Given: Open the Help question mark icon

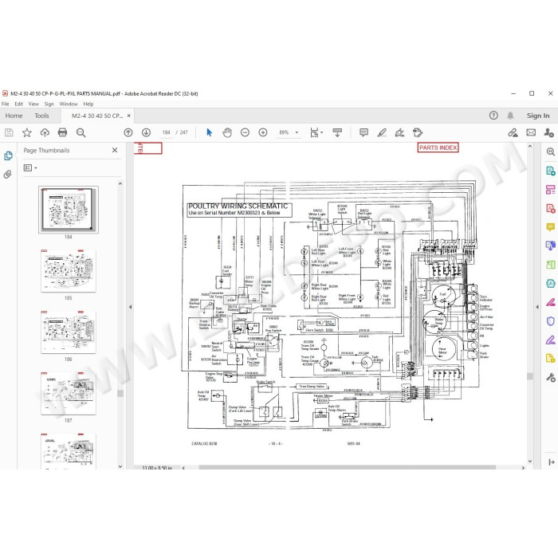Looking at the screenshot, I should coord(493,116).
